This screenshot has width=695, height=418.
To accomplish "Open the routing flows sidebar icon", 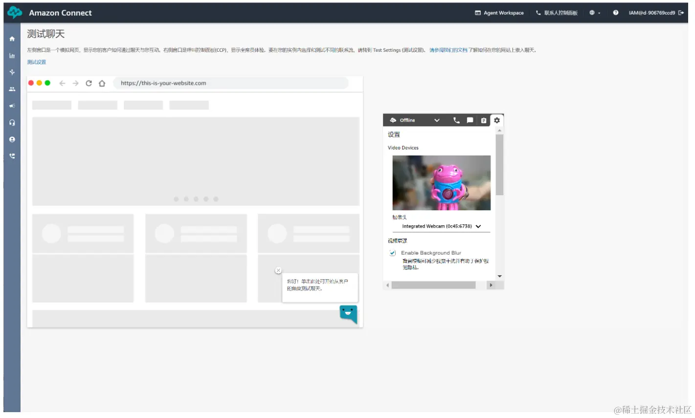I will point(12,72).
